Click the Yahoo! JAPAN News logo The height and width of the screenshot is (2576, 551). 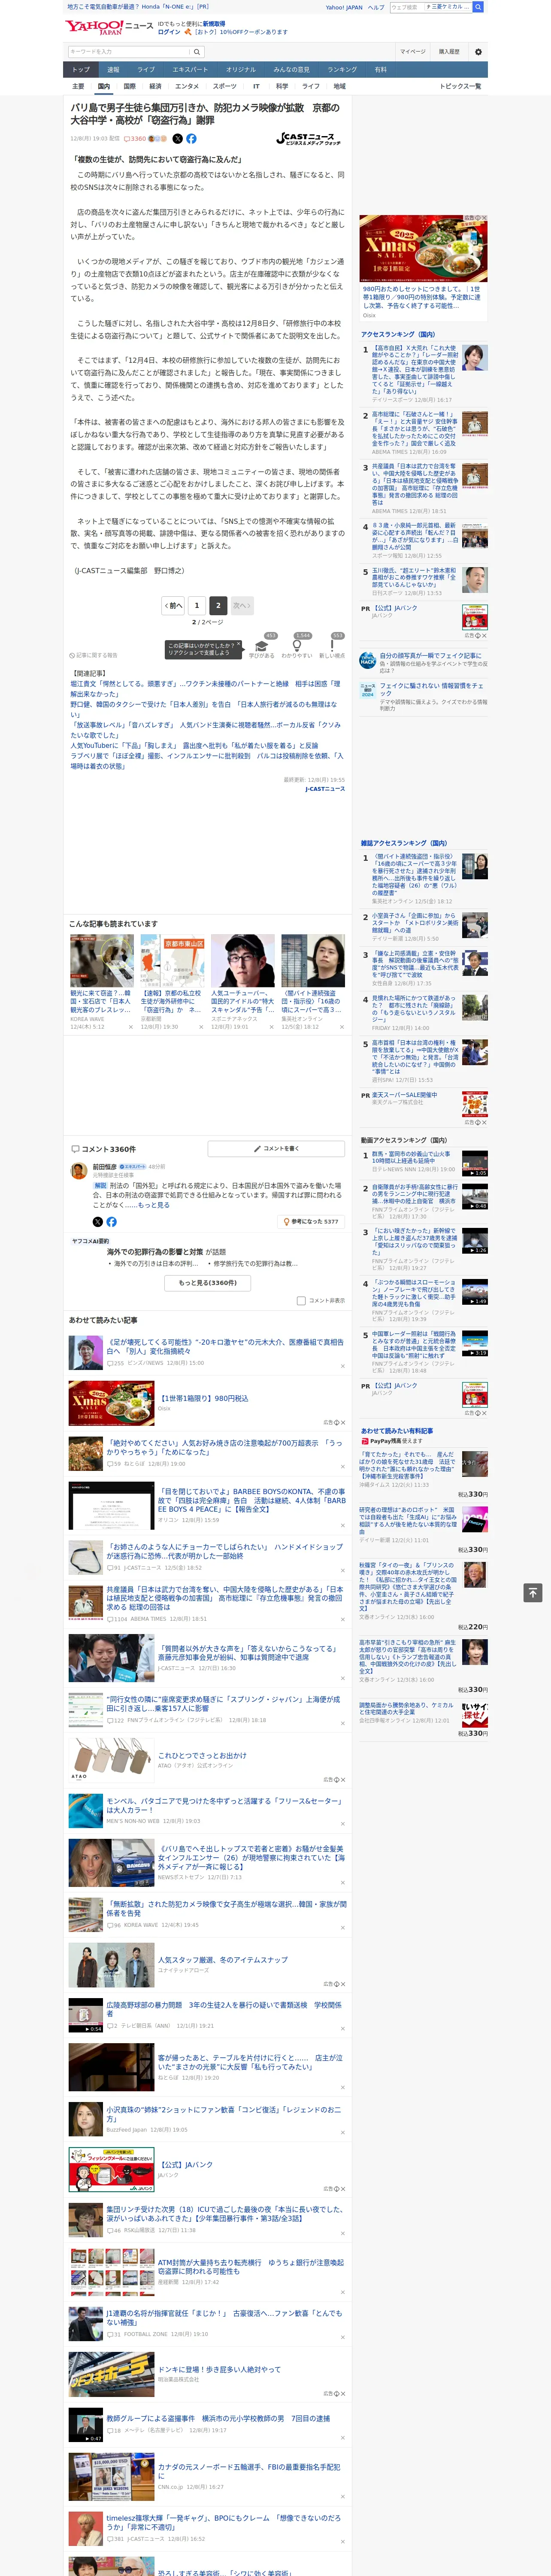pyautogui.click(x=109, y=27)
